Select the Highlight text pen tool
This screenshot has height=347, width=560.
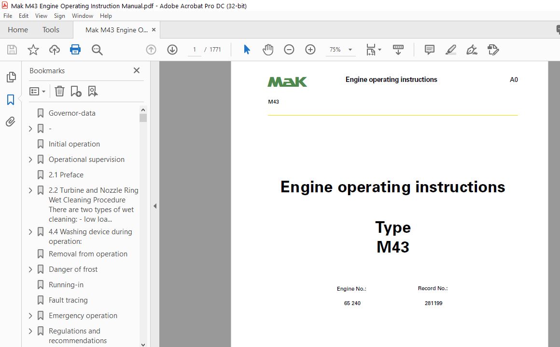point(451,50)
